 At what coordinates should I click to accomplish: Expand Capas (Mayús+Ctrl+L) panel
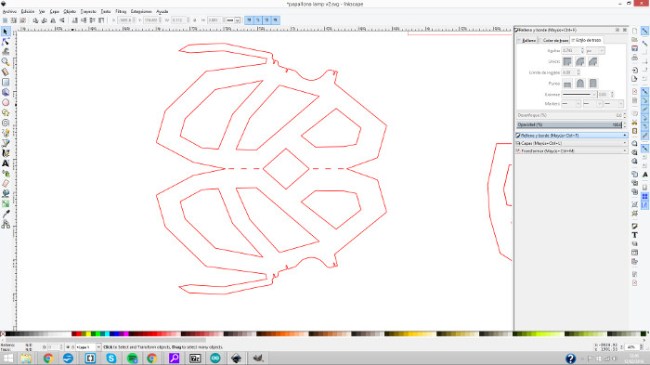(x=571, y=143)
